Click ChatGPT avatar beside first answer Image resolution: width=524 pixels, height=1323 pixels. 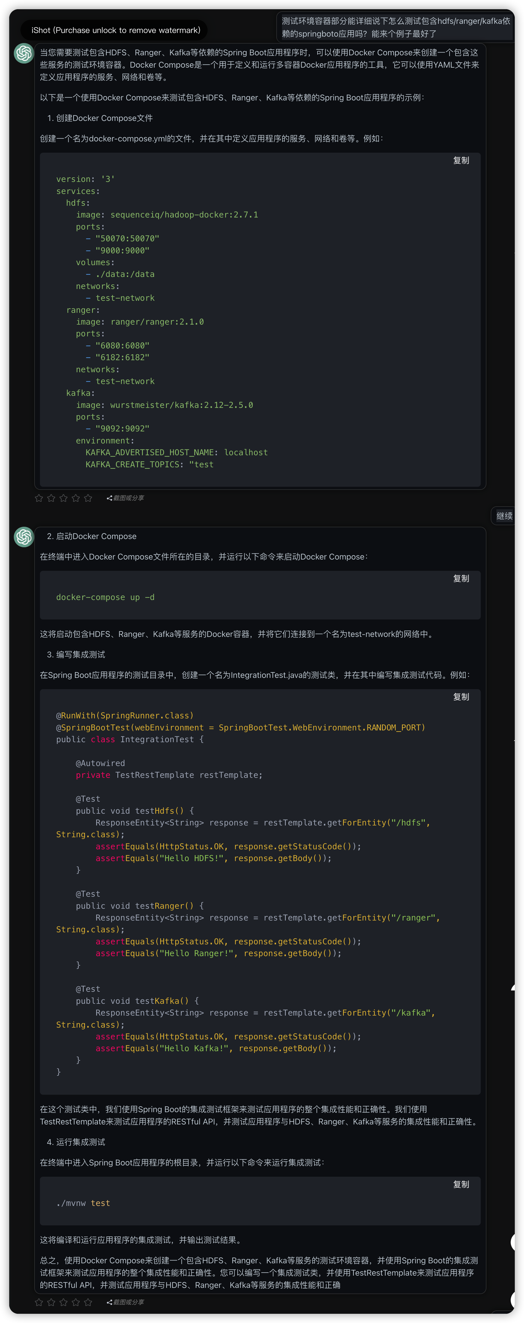coord(24,53)
